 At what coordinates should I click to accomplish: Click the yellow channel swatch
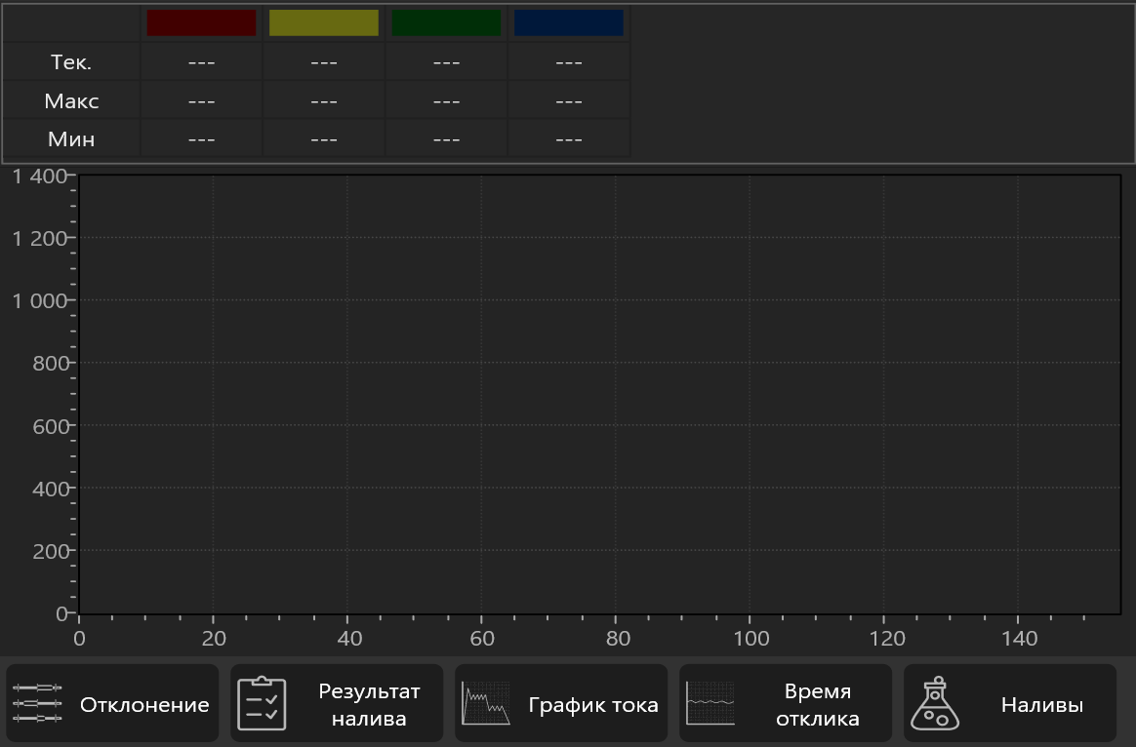tap(324, 22)
